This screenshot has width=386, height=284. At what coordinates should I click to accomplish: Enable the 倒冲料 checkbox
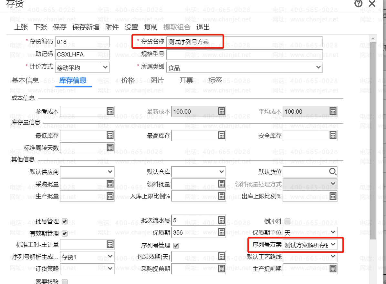287,221
